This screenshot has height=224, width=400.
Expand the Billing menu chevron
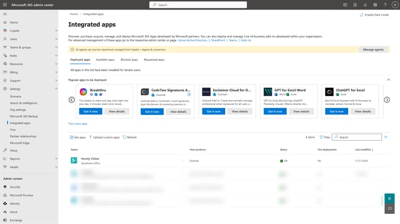point(56,72)
